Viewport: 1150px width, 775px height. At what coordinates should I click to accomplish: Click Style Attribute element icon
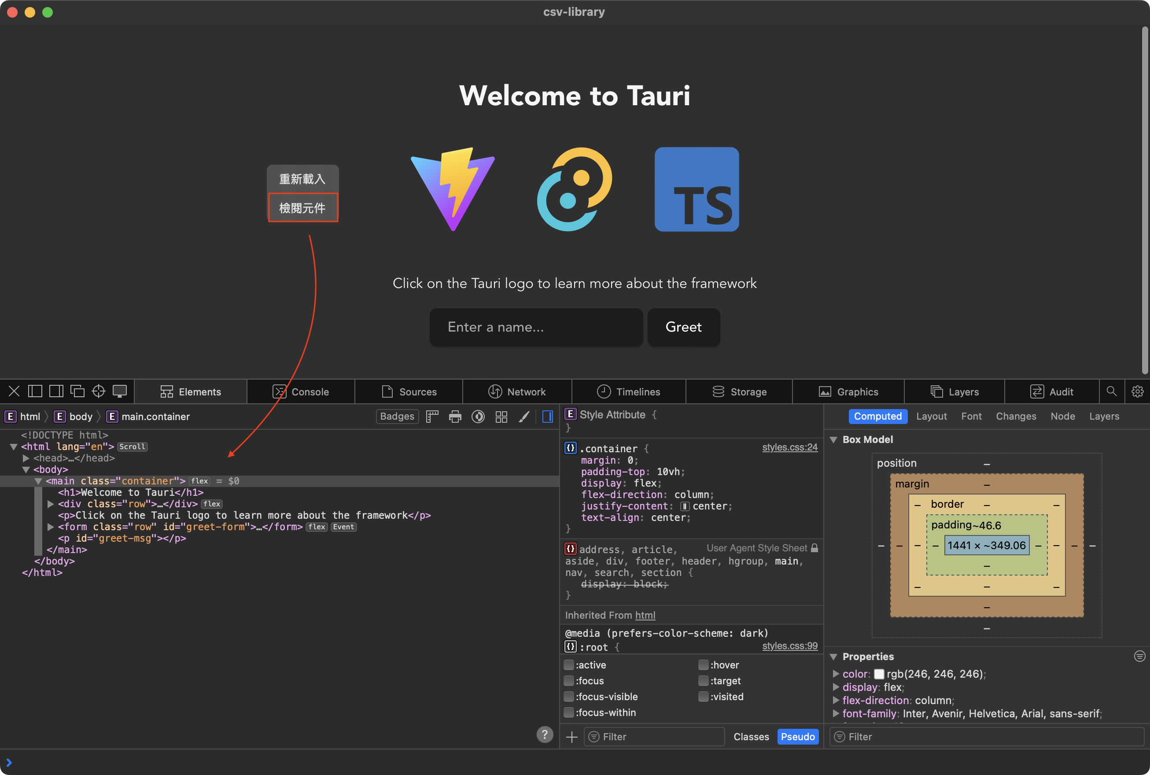[x=570, y=414]
